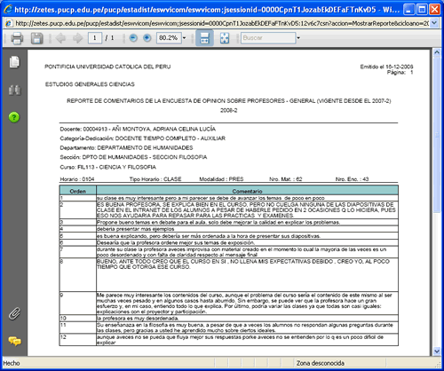Click scroll up arrow on document scrollbar
The width and height of the screenshot is (444, 371).
tap(437, 53)
